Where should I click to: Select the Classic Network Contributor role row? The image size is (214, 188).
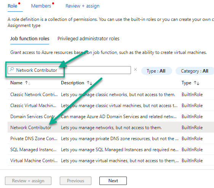(x=111, y=94)
